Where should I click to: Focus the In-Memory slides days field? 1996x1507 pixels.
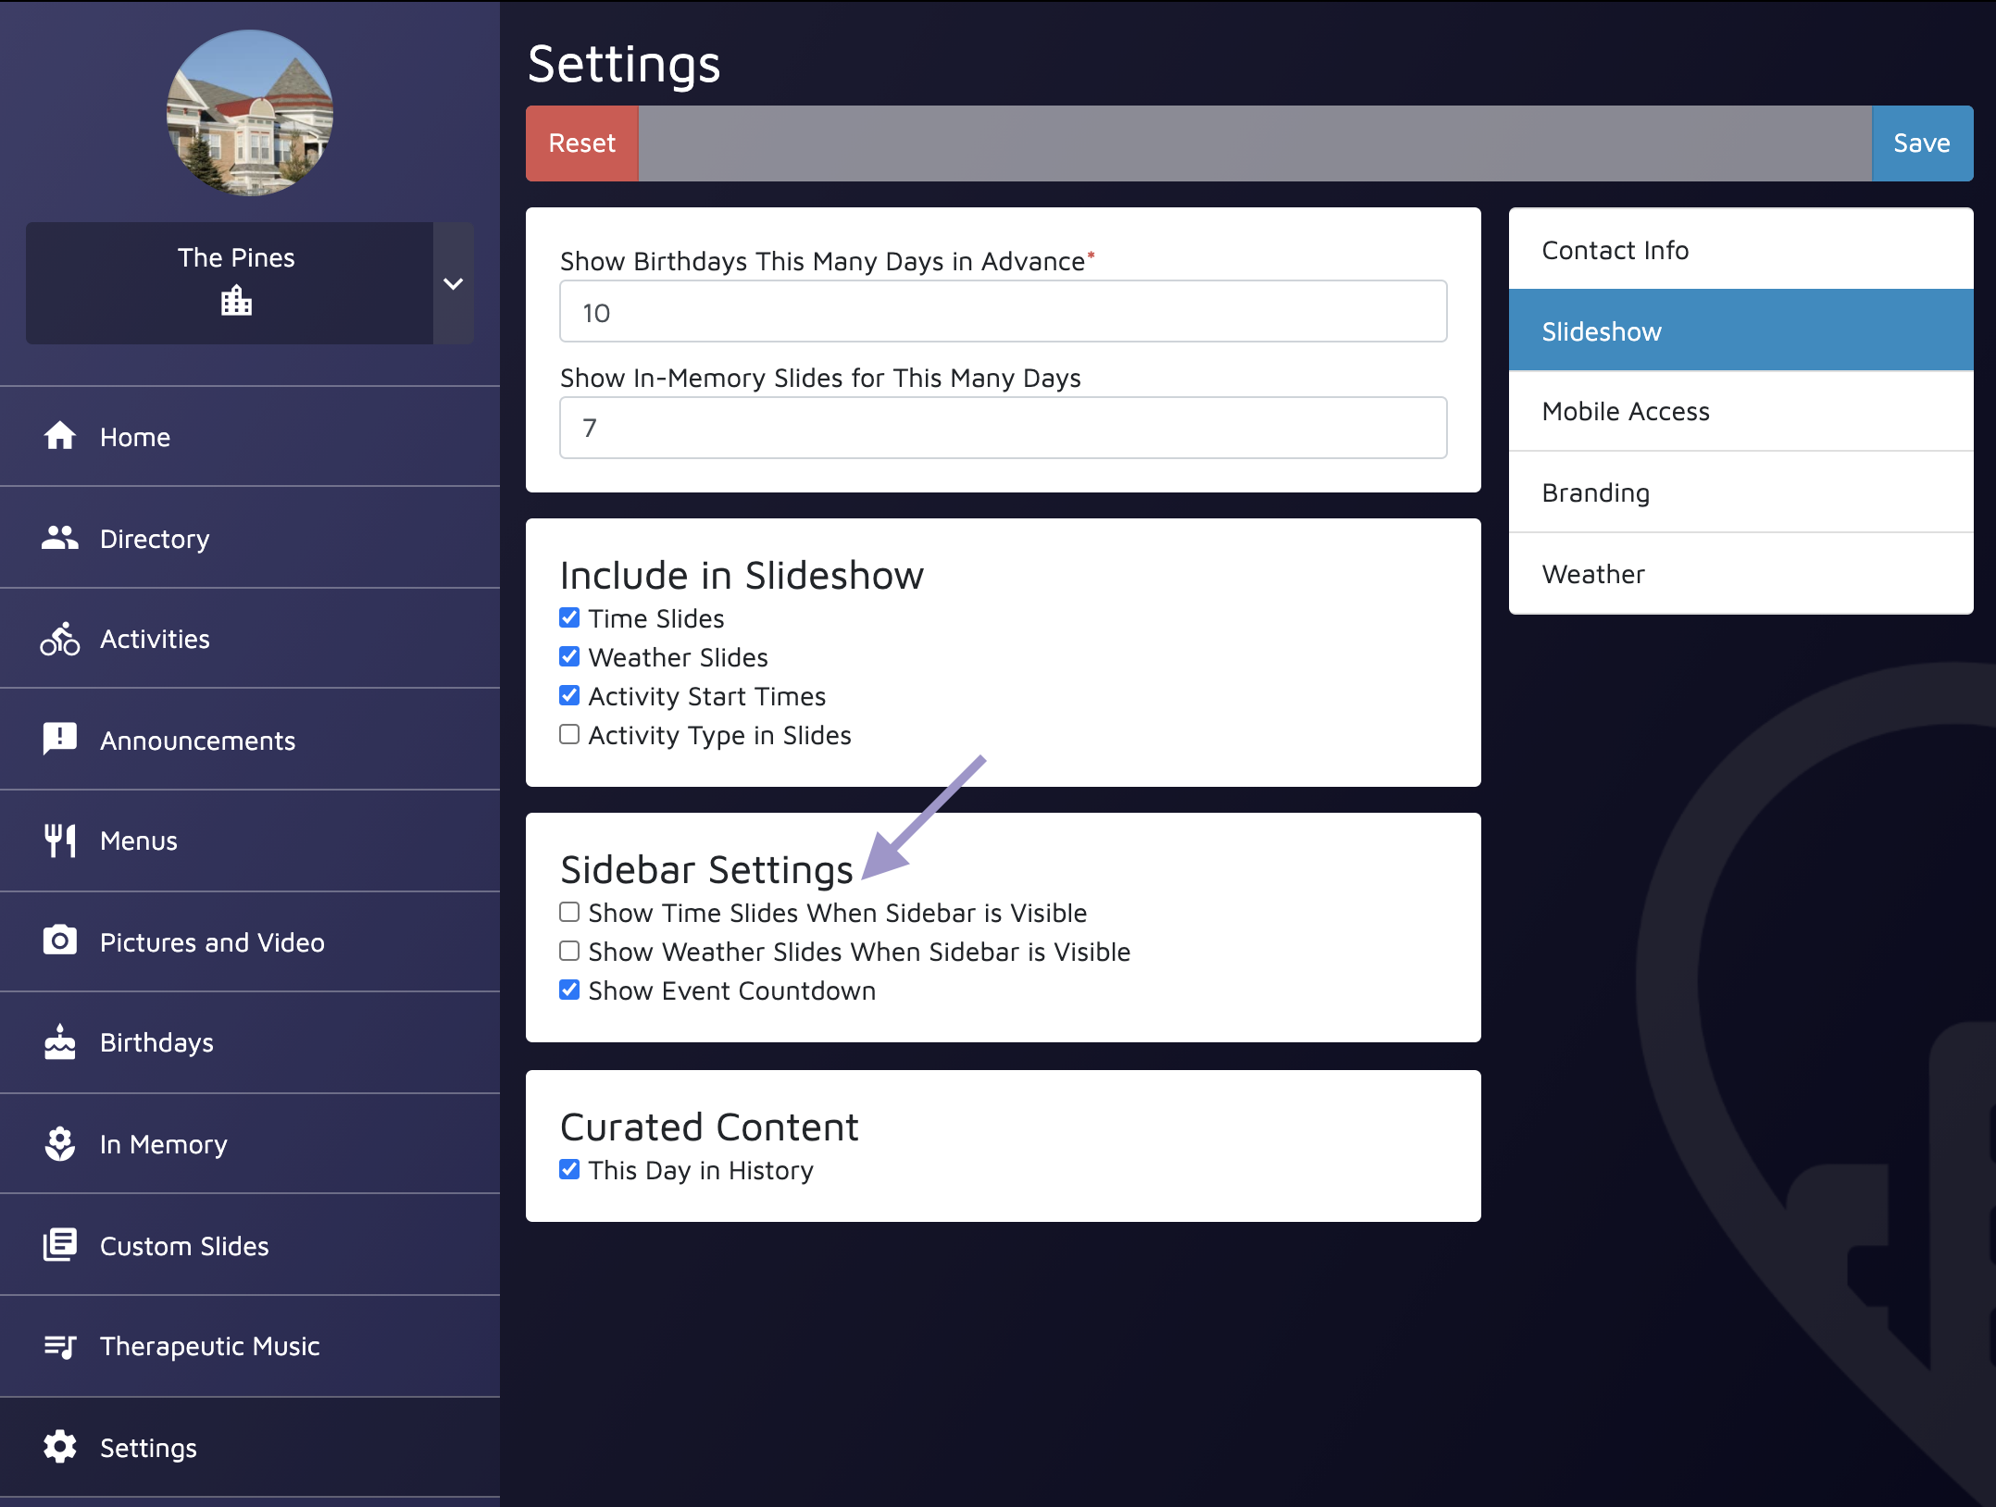(x=1003, y=428)
